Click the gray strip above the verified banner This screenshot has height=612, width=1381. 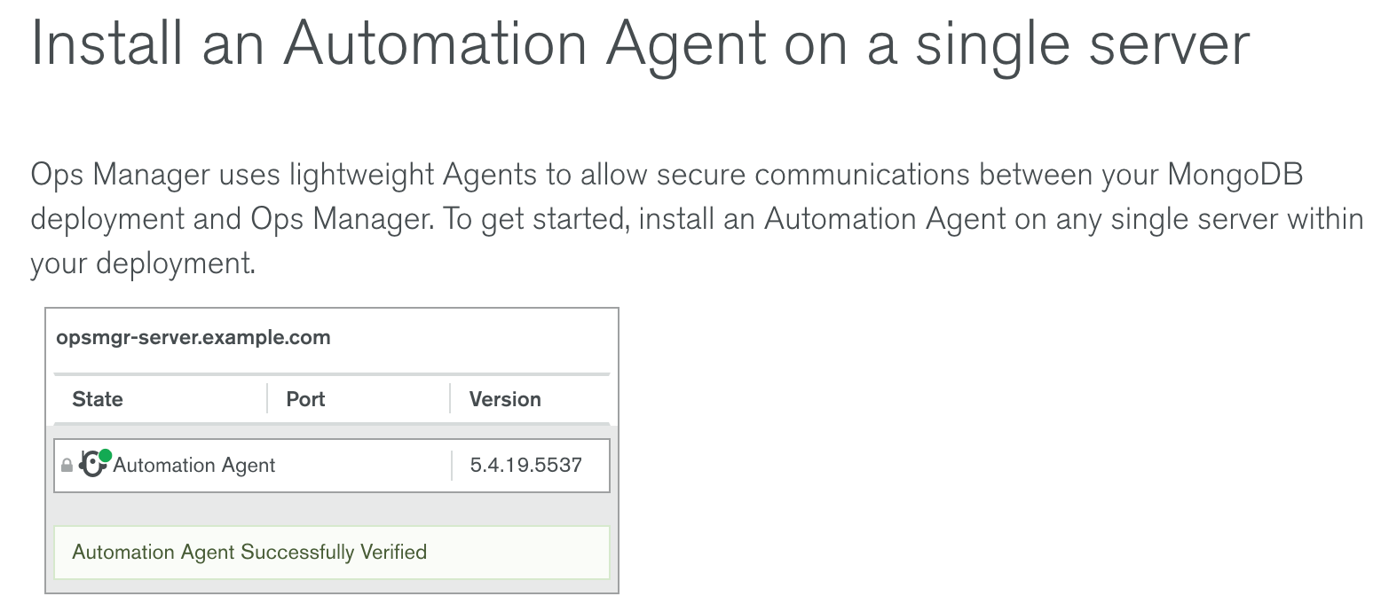point(332,509)
